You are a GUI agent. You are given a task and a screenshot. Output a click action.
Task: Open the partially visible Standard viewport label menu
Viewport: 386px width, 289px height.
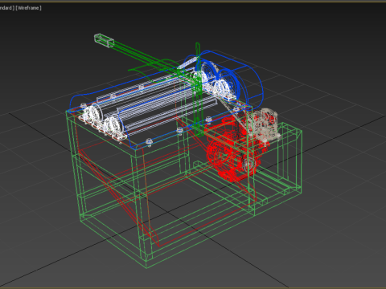(x=7, y=8)
